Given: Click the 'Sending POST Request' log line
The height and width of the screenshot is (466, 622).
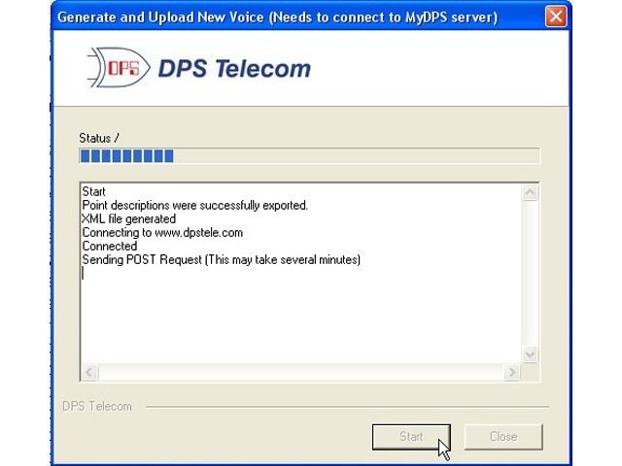Looking at the screenshot, I should tap(221, 260).
